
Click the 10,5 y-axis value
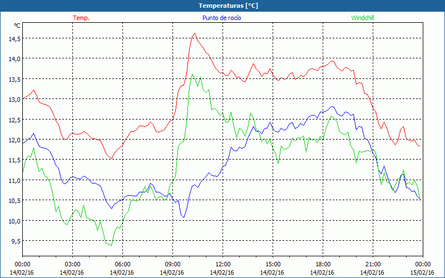click(14, 201)
